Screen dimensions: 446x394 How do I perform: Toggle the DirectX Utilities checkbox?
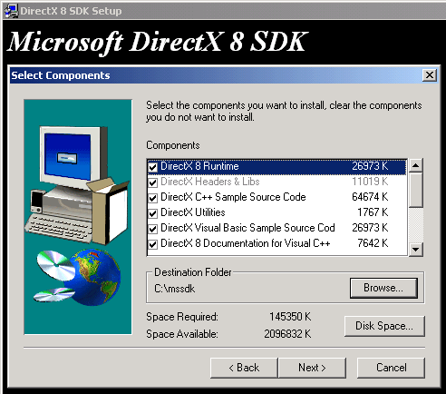click(x=153, y=213)
